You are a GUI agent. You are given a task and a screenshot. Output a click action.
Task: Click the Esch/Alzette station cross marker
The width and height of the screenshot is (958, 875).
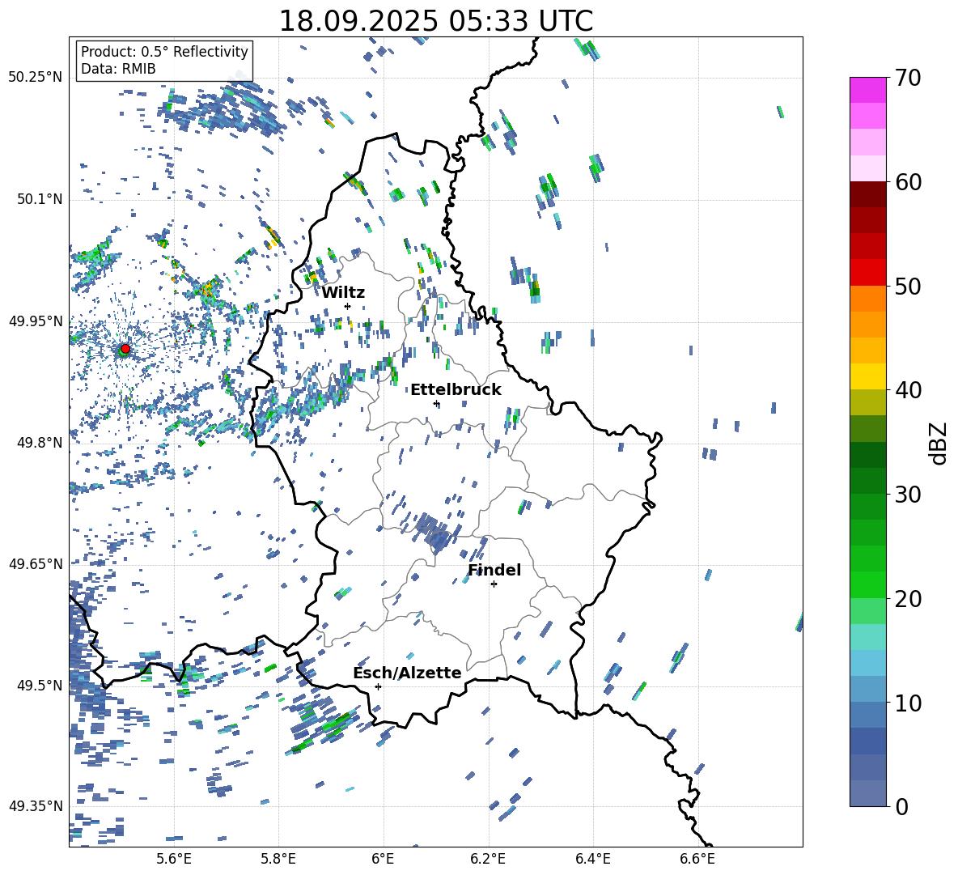pos(378,686)
